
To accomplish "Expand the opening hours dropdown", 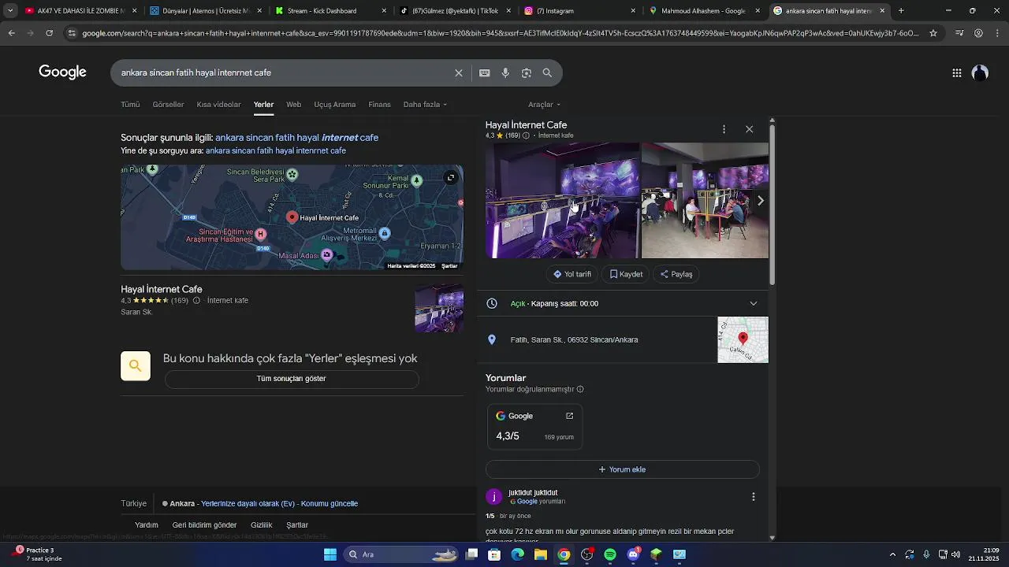I will [x=754, y=303].
